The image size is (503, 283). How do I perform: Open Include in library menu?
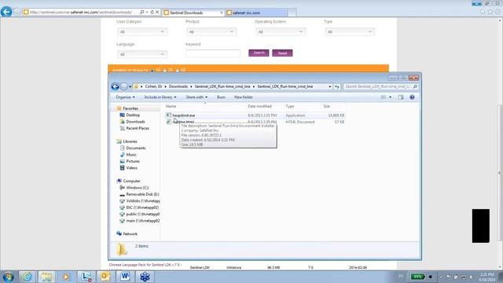160,97
